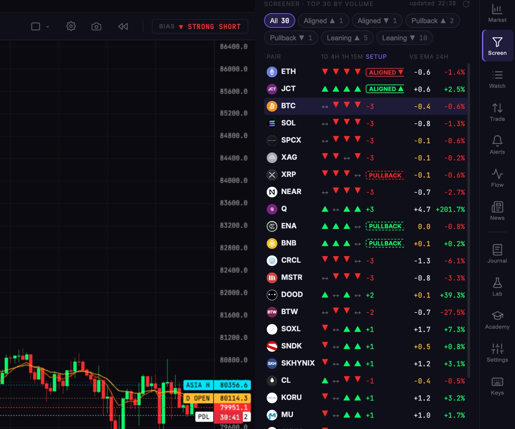Click the Screen funnel sidebar item
Viewport: 515px width, 429px height.
(497, 46)
